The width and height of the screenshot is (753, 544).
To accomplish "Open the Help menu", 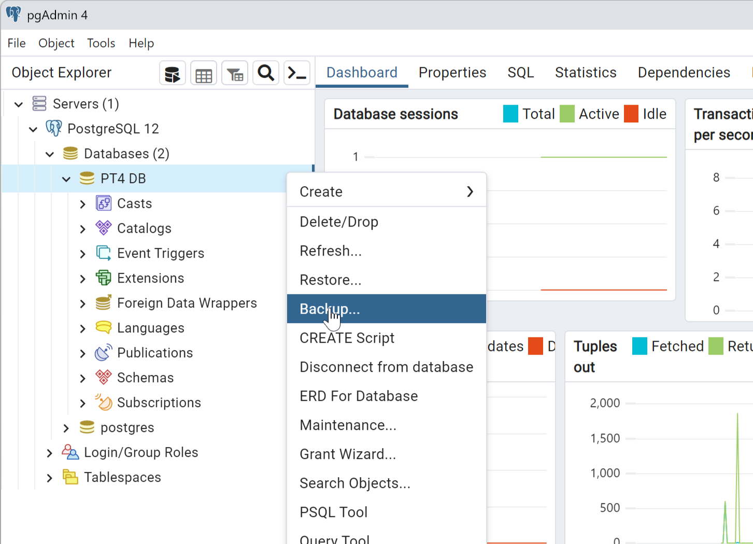I will [141, 43].
